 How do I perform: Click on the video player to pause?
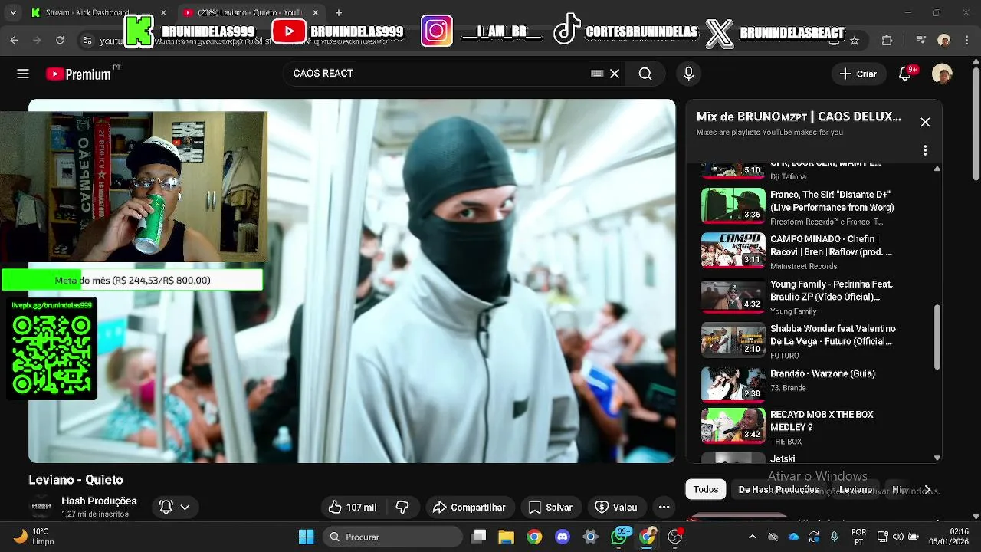tap(352, 281)
